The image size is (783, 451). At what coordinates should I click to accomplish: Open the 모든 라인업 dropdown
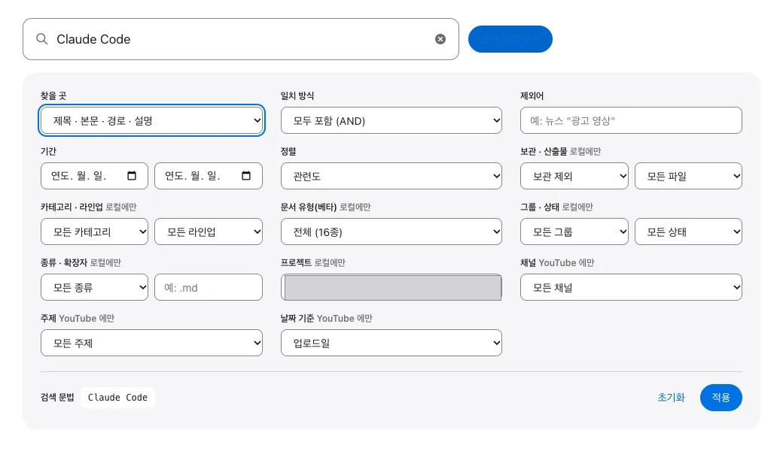pos(209,232)
